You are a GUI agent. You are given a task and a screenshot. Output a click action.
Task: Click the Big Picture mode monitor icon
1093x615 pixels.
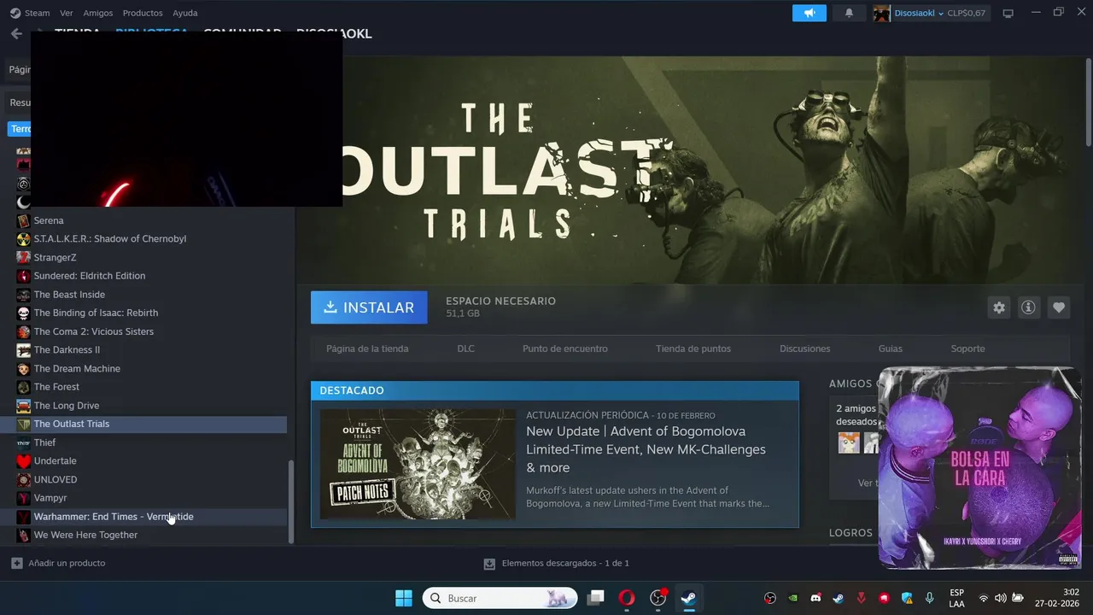click(x=1008, y=13)
